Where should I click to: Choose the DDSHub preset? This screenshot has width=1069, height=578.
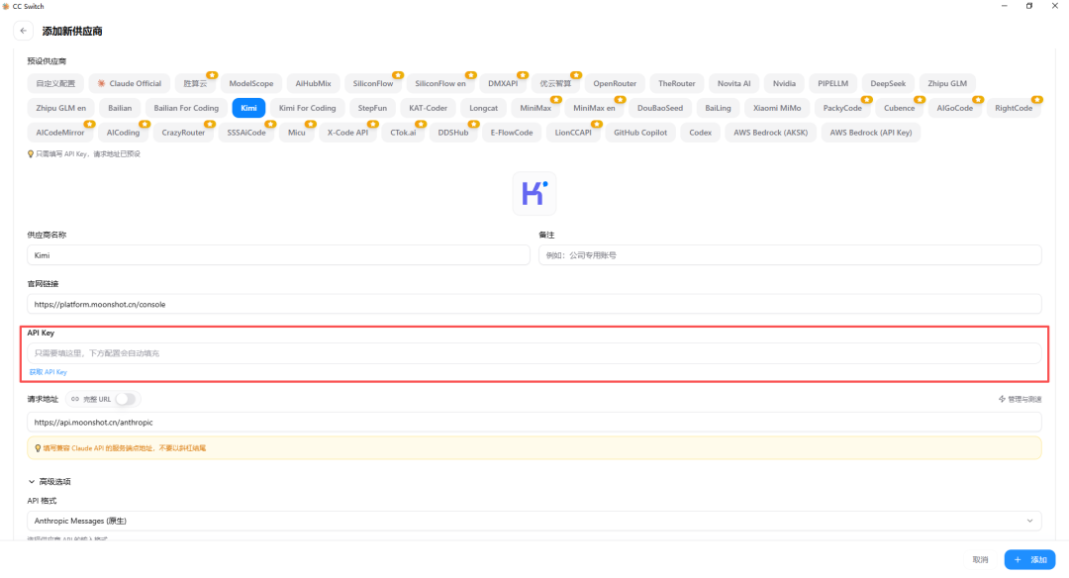pyautogui.click(x=453, y=133)
